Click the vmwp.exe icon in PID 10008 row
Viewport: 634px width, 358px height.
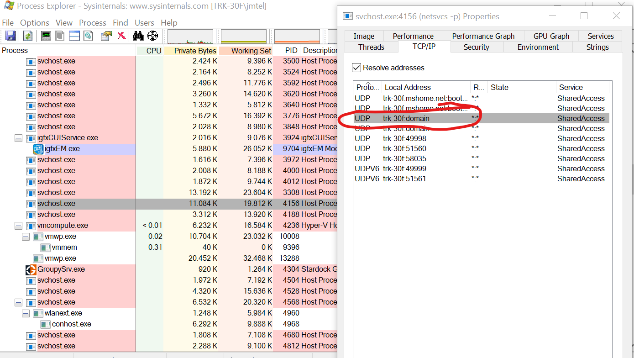38,237
